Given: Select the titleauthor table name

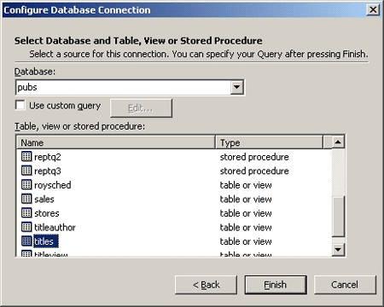Looking at the screenshot, I should click(x=55, y=227).
